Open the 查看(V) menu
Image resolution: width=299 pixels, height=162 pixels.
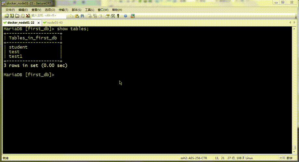coord(36,10)
